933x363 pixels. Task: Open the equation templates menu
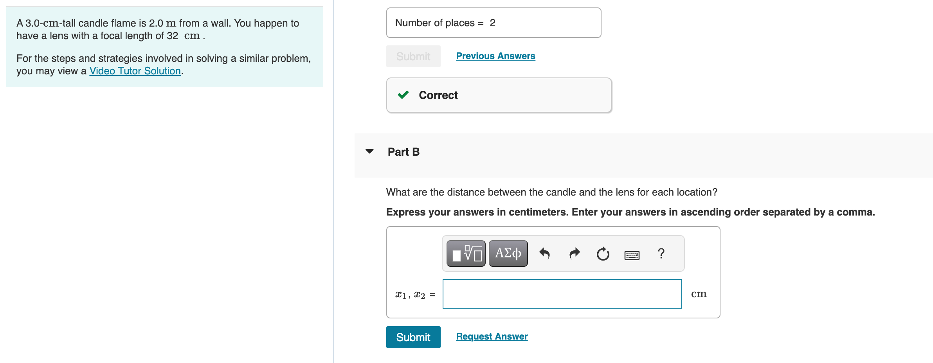(x=466, y=253)
